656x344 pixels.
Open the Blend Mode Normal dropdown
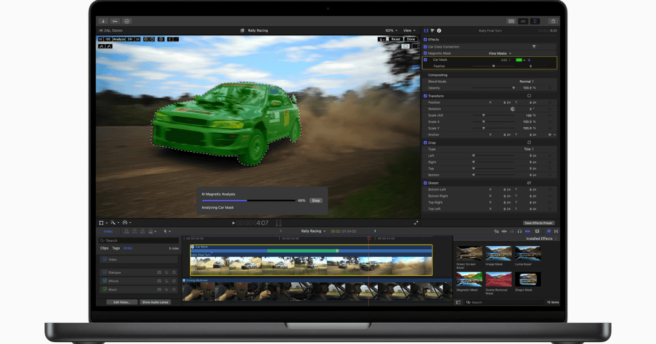tap(526, 81)
